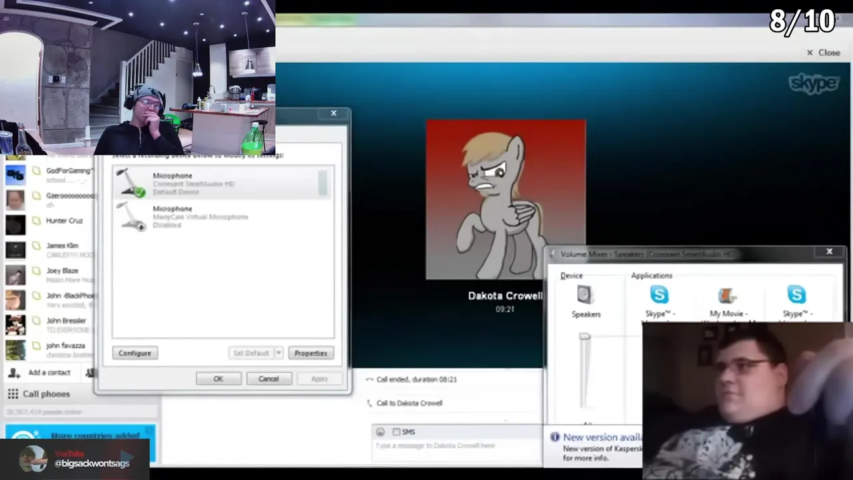Screen dimensions: 853x480
Task: Click the Call phones label
Action: click(x=46, y=394)
